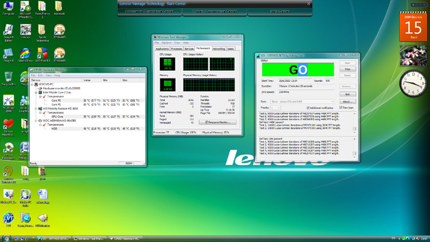The image size is (430, 242).
Task: Open the Sports Interactive folder
Action: coord(42,33)
